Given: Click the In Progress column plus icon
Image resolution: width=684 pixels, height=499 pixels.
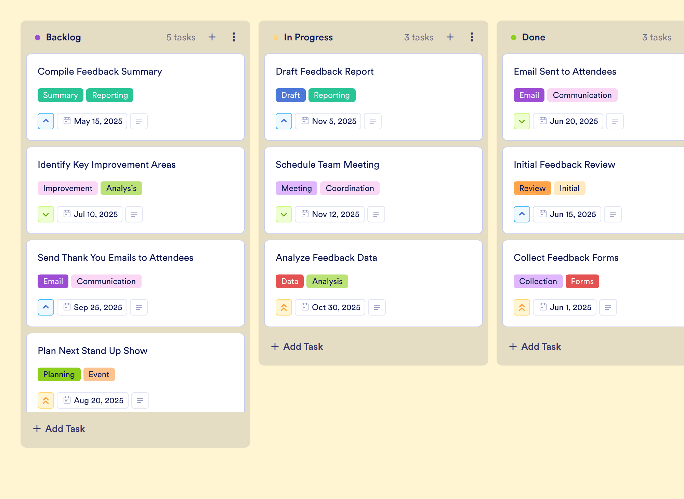Looking at the screenshot, I should (450, 37).
